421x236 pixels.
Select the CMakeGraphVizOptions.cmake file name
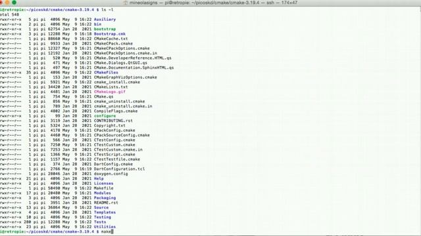(125, 77)
